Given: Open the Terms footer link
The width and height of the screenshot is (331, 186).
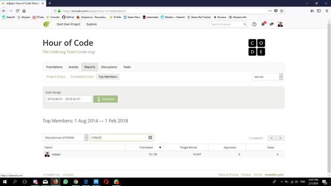Looking at the screenshot, I should coord(258,175).
